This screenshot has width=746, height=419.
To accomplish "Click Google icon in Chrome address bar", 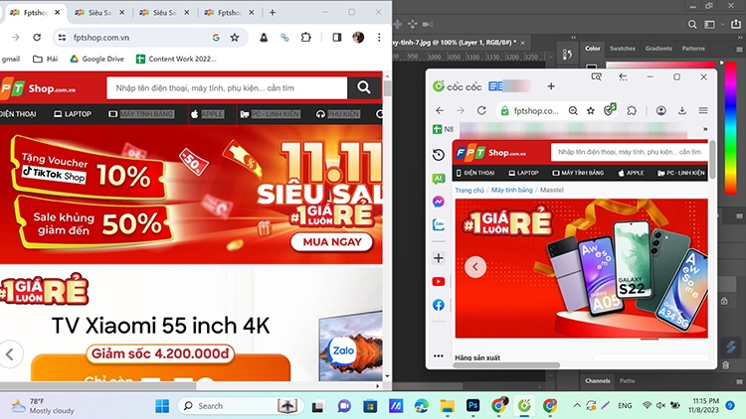I will click(216, 38).
